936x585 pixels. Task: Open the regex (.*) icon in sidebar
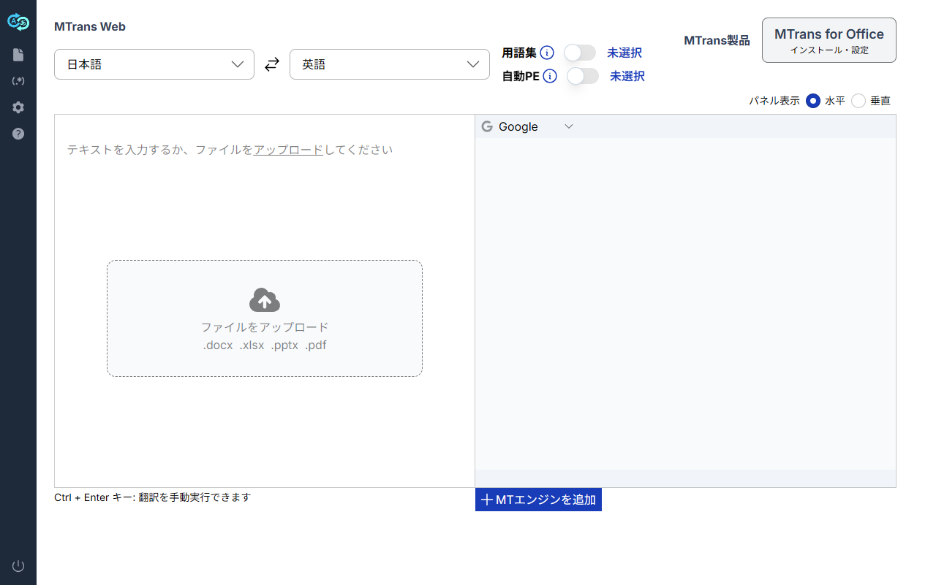click(18, 81)
